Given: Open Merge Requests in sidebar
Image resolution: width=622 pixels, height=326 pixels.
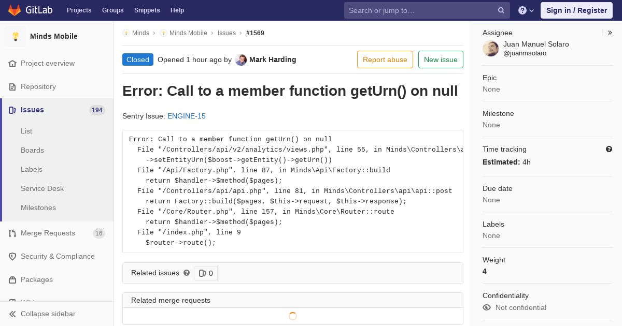Looking at the screenshot, I should [48, 233].
